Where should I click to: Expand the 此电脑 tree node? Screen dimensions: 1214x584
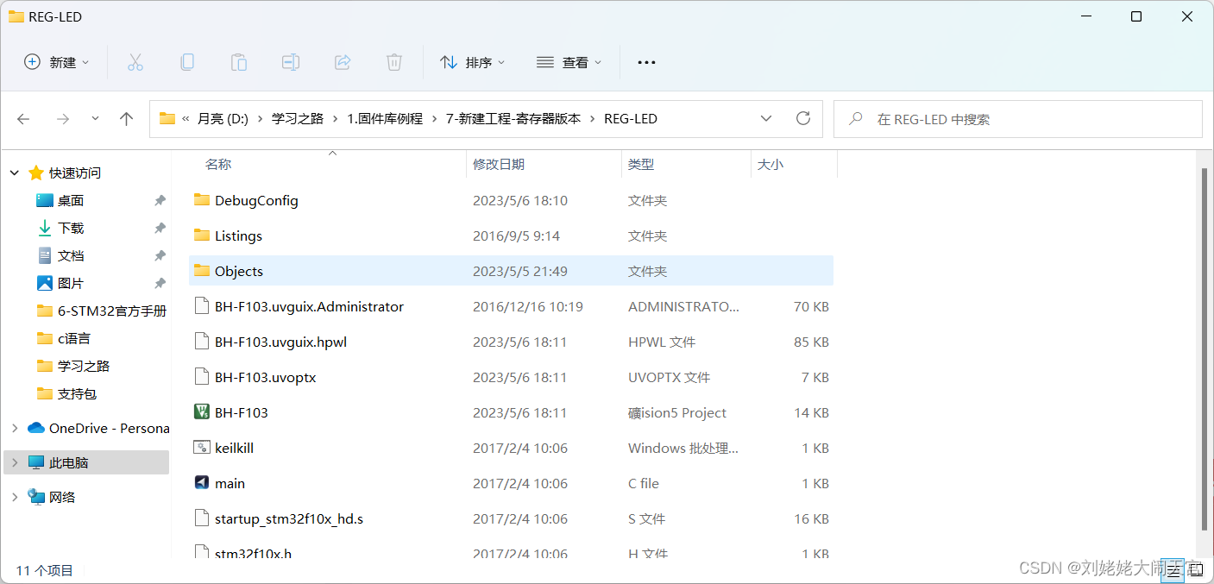pos(15,462)
